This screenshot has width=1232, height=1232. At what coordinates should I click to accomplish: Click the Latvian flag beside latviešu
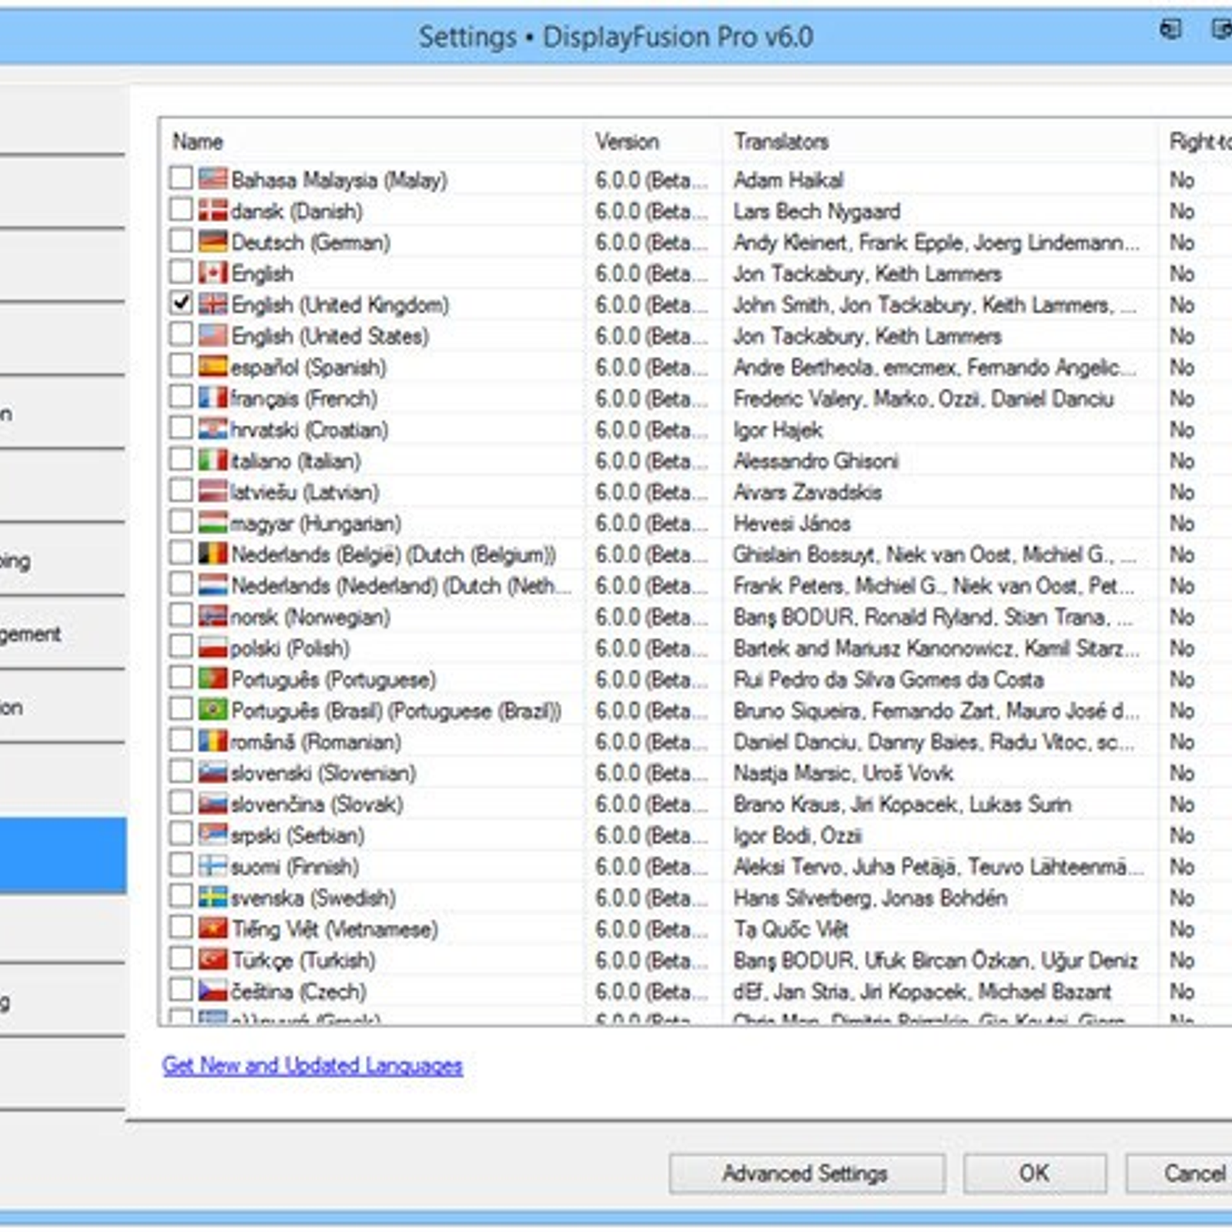pyautogui.click(x=213, y=490)
